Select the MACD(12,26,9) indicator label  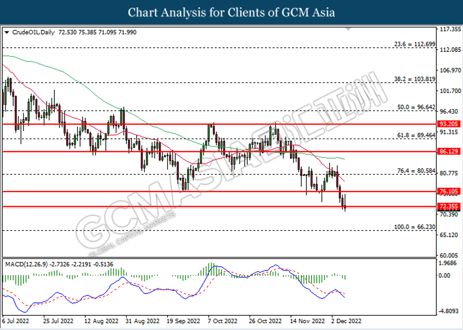(x=27, y=264)
